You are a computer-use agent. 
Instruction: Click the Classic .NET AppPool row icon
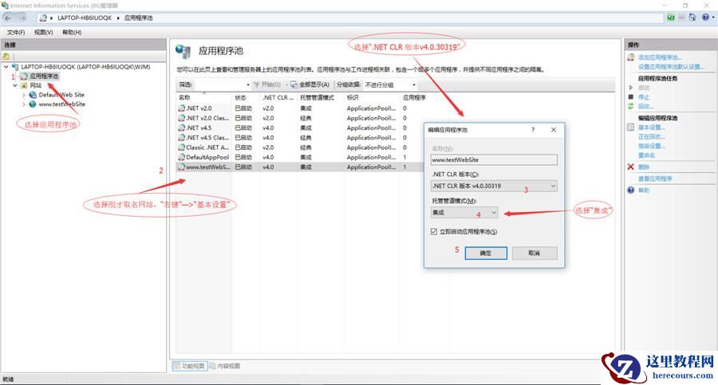point(182,147)
